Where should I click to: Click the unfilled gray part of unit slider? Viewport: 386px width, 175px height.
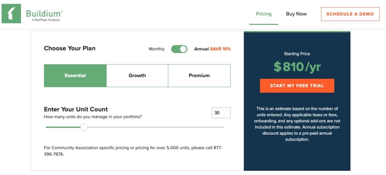click(158, 127)
